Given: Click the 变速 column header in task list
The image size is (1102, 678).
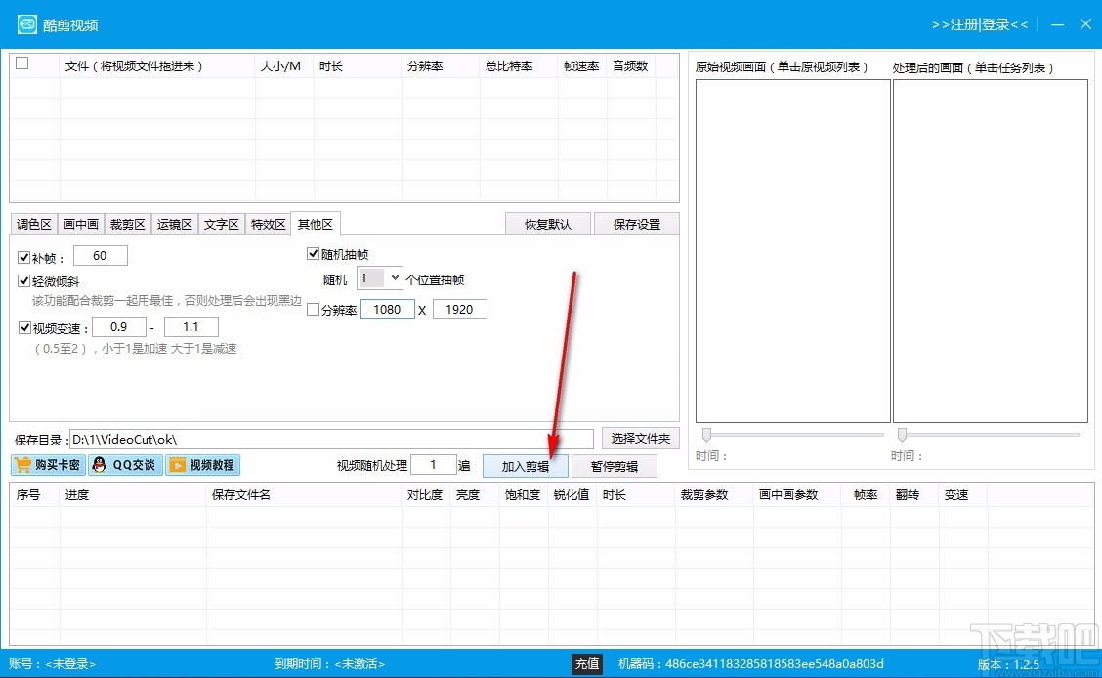Looking at the screenshot, I should 963,494.
